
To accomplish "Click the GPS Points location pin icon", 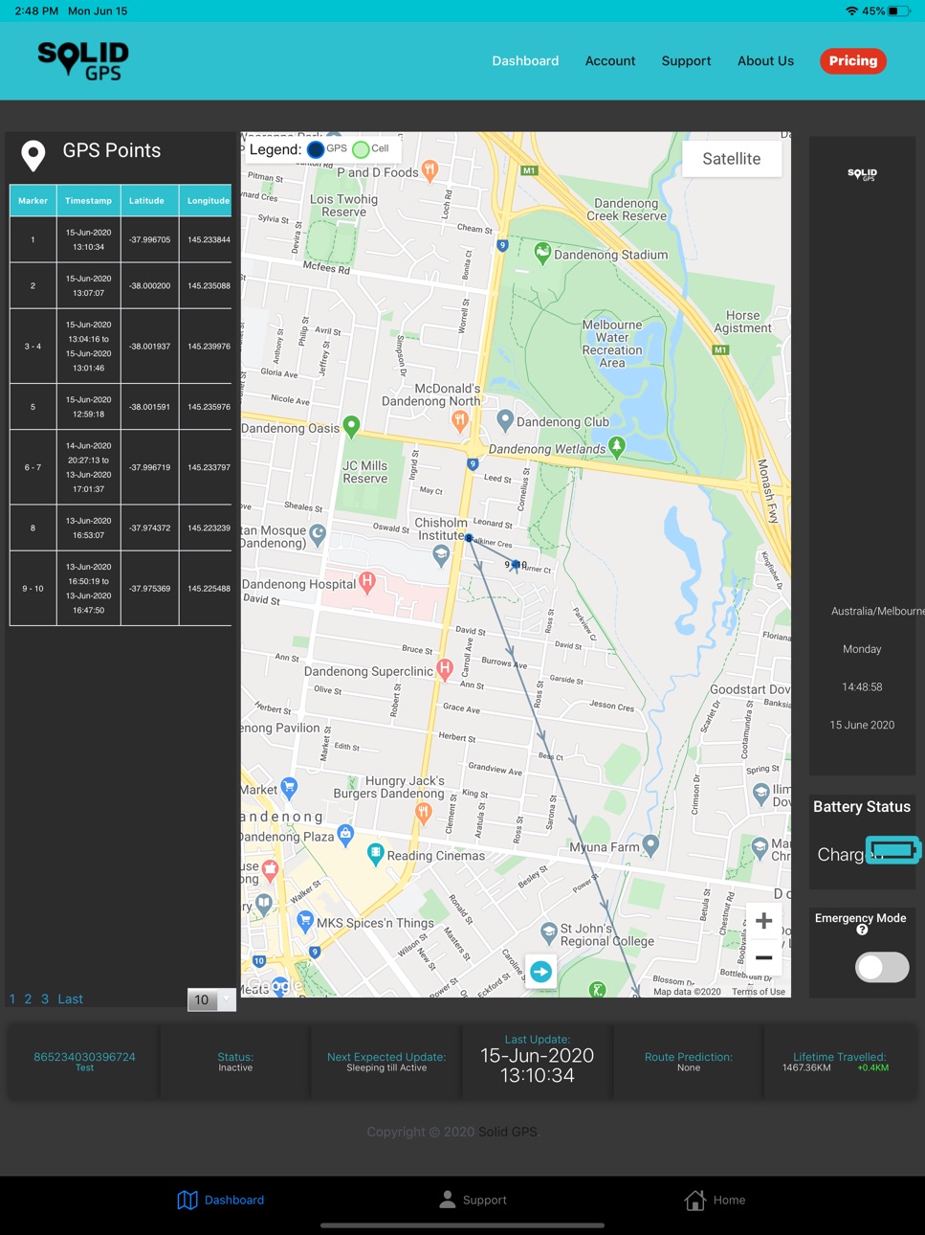I will coord(33,155).
